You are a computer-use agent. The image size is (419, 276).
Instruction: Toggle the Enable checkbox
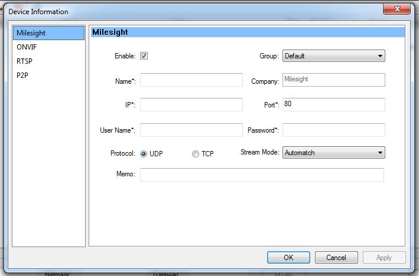point(144,56)
